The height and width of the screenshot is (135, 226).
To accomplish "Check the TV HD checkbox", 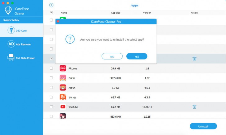I will (x=51, y=97).
